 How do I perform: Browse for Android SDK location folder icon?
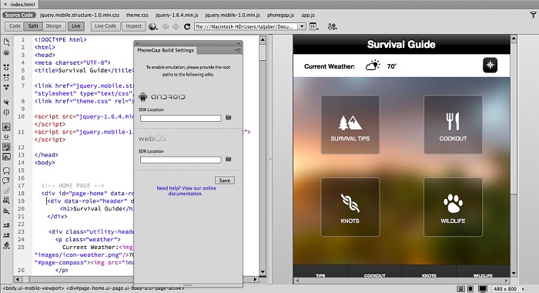pos(228,117)
